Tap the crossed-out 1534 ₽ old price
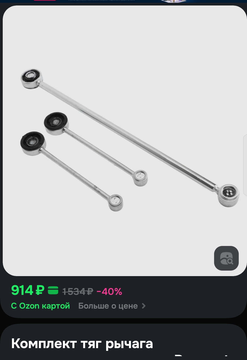Image resolution: width=247 pixels, height=360 pixels. pos(78,292)
